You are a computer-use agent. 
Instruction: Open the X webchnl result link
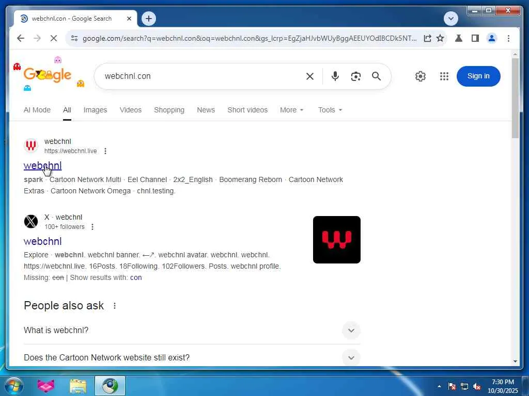42,241
